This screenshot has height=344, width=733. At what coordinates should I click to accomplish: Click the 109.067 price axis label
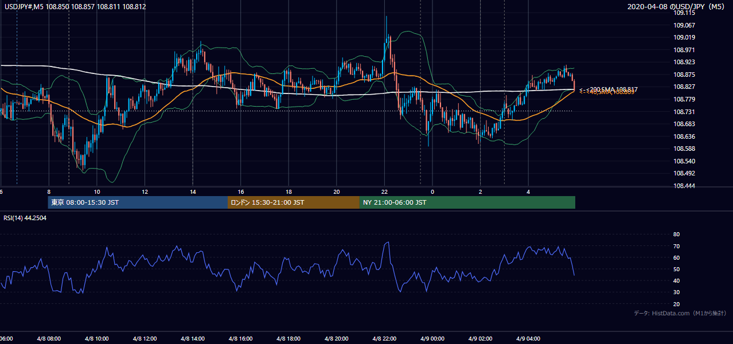(684, 25)
